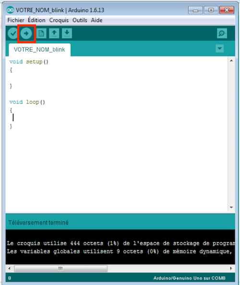Select the VOTRE_NOM_blink tab

39,49
